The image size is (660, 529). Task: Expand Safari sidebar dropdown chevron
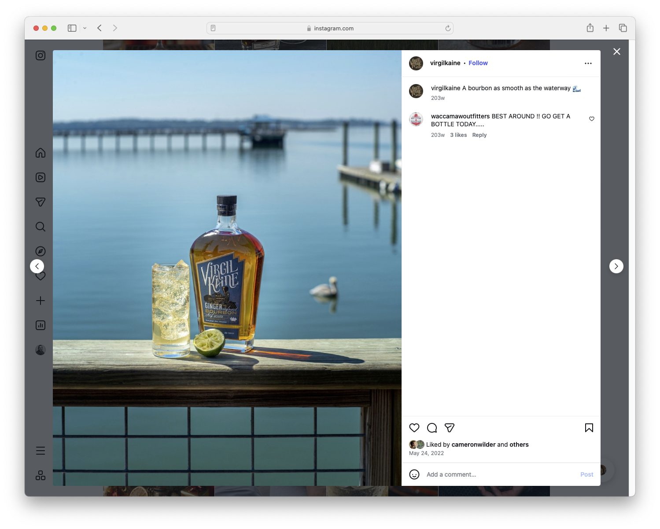pyautogui.click(x=85, y=28)
